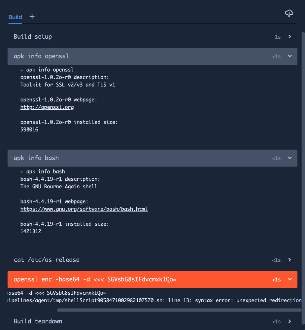Collapse the failed openssl enc step chevron
The image size is (305, 330).
pyautogui.click(x=289, y=279)
